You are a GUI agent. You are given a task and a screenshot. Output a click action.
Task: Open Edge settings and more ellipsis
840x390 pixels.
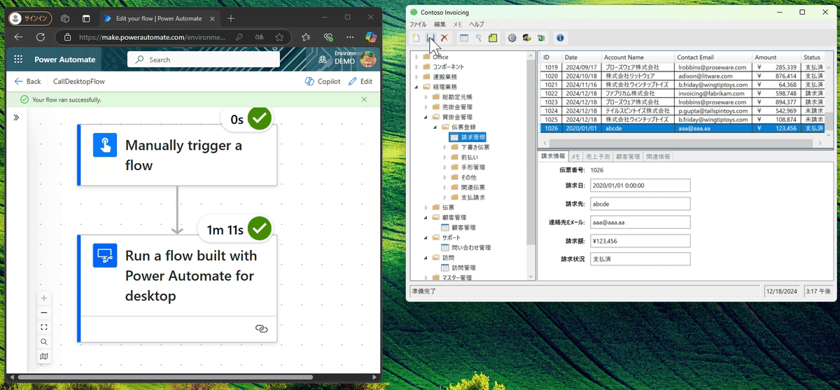click(349, 36)
